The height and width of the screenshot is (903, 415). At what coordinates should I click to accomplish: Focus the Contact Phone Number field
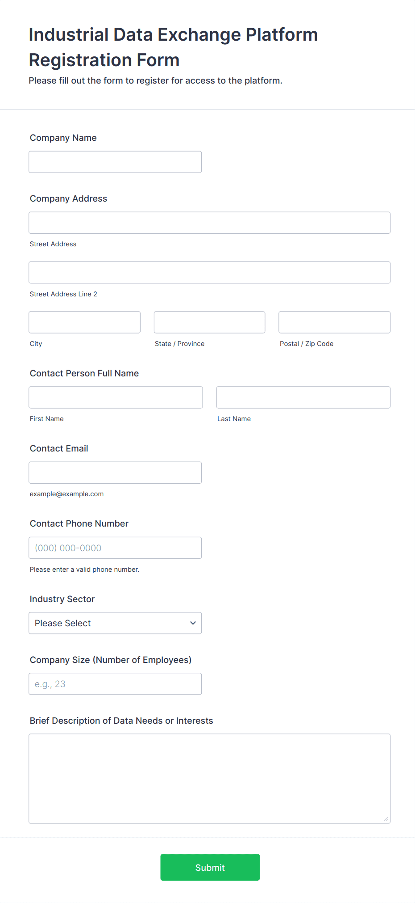115,548
